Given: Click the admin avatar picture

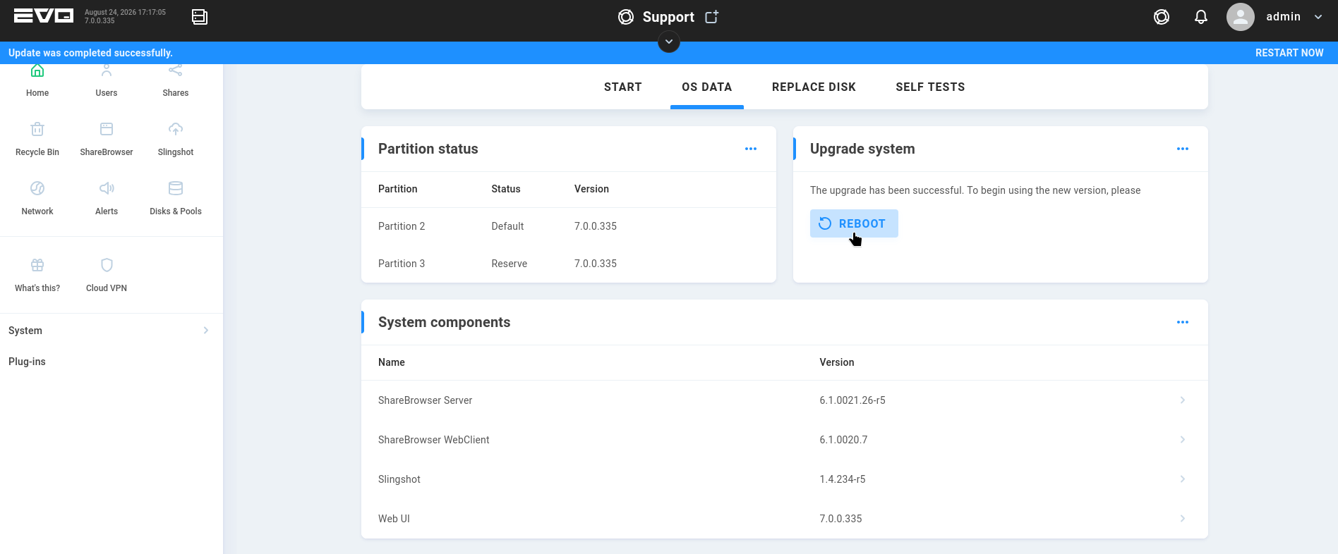Looking at the screenshot, I should (1241, 17).
